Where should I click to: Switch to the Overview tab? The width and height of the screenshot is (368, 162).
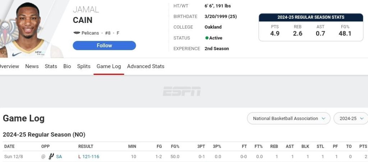9,66
